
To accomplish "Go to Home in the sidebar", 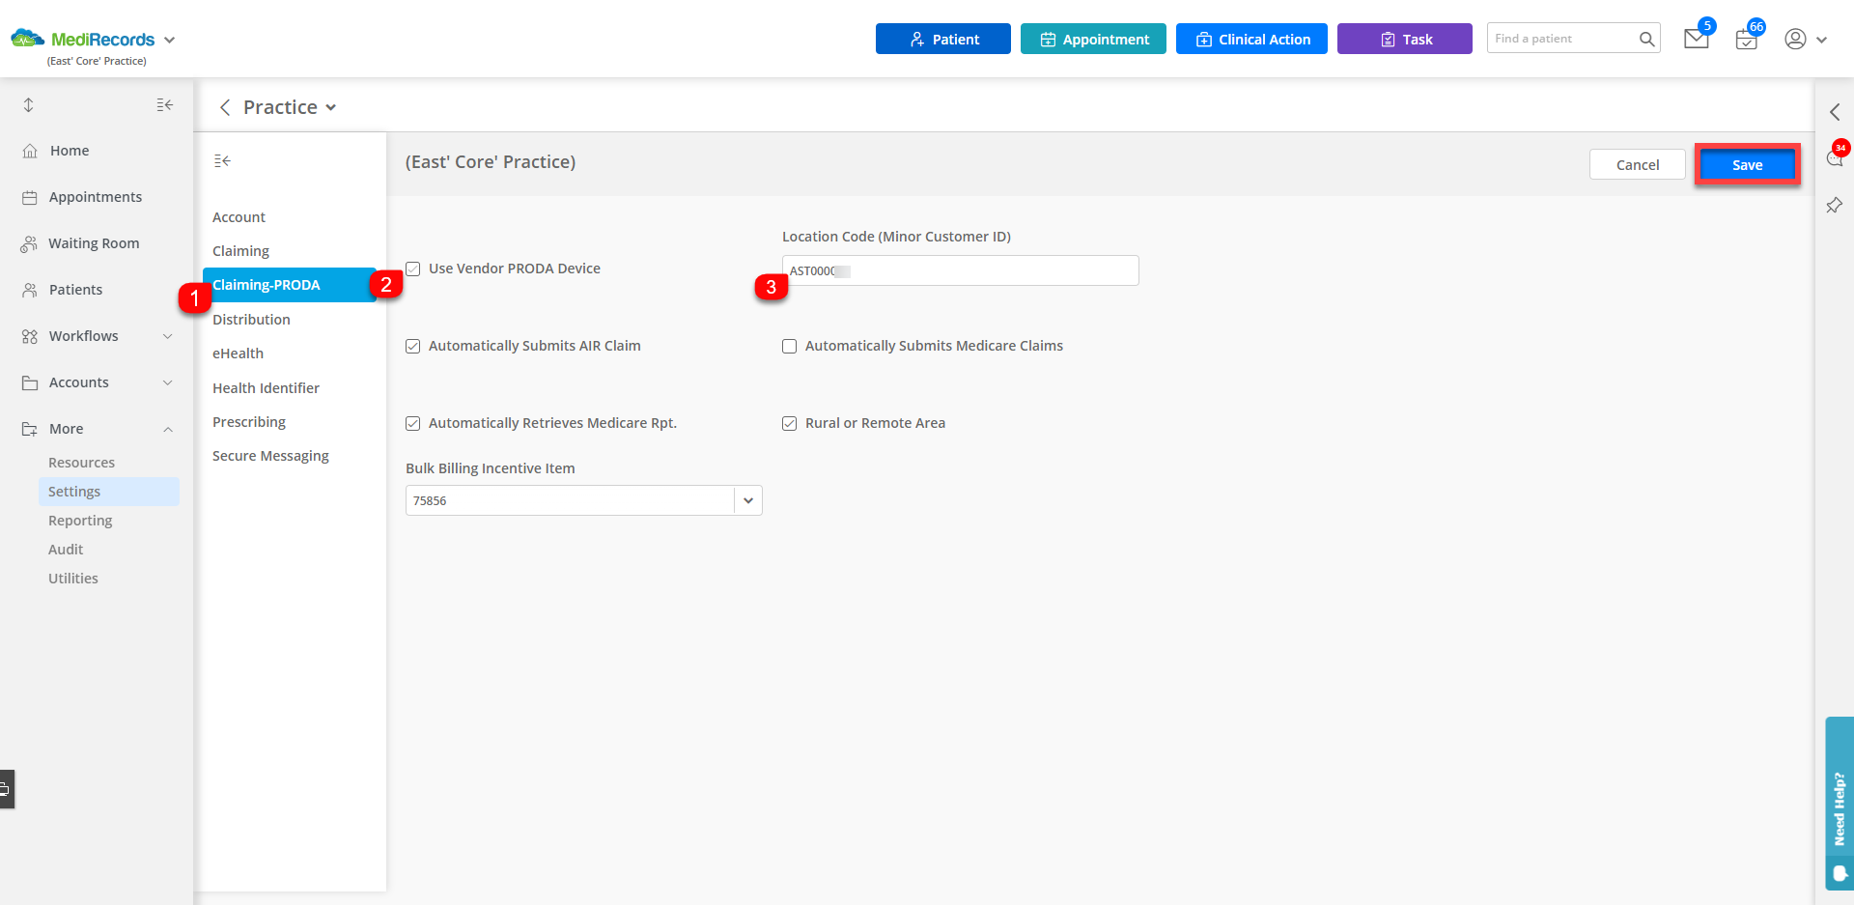I will [x=69, y=151].
